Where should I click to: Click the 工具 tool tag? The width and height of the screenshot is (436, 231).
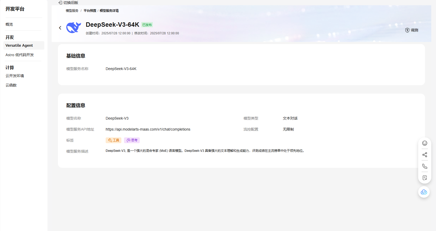(x=114, y=140)
